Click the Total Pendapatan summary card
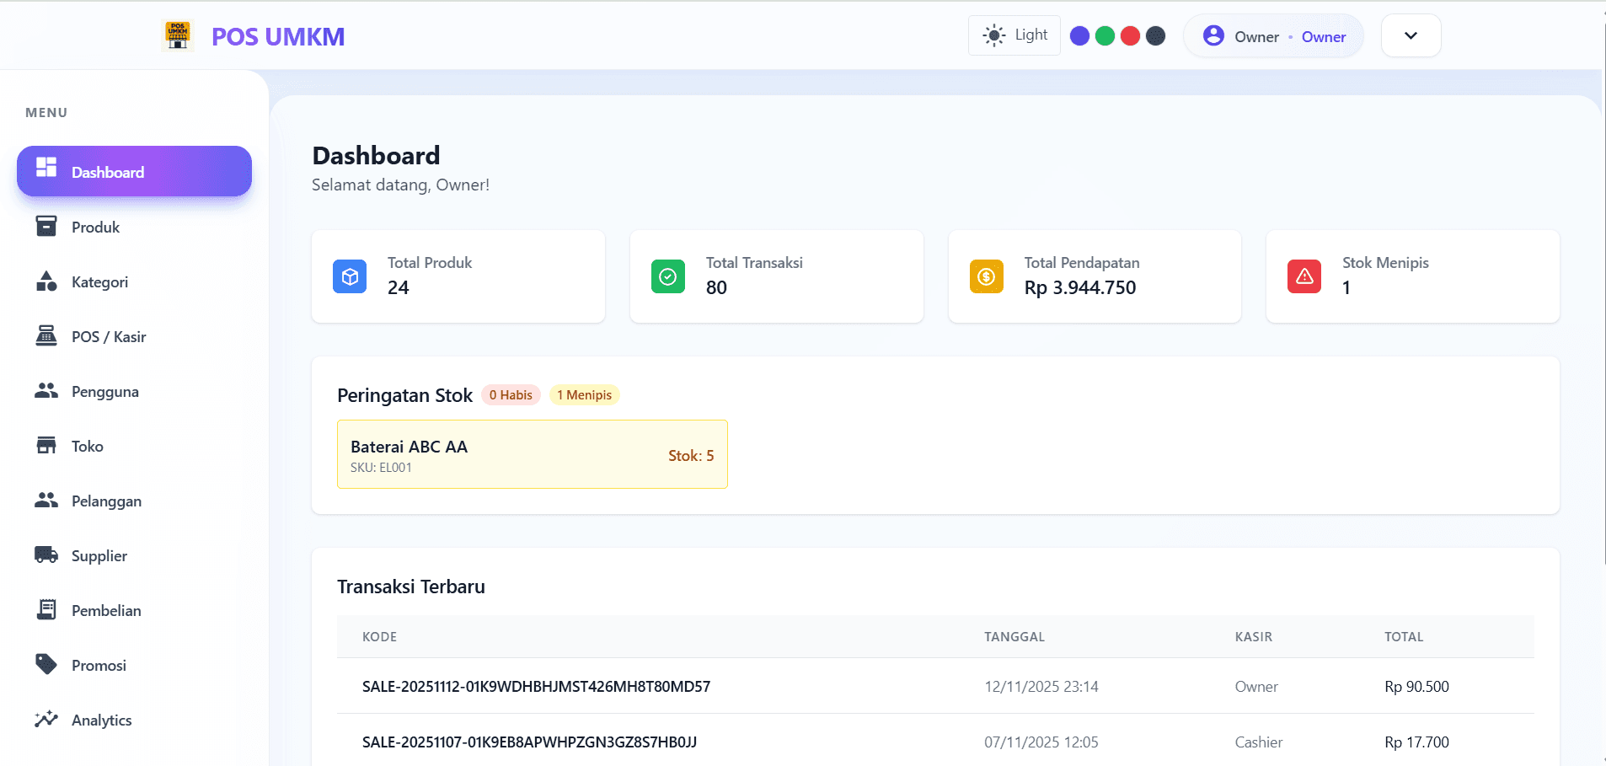Image resolution: width=1606 pixels, height=766 pixels. coord(1094,276)
